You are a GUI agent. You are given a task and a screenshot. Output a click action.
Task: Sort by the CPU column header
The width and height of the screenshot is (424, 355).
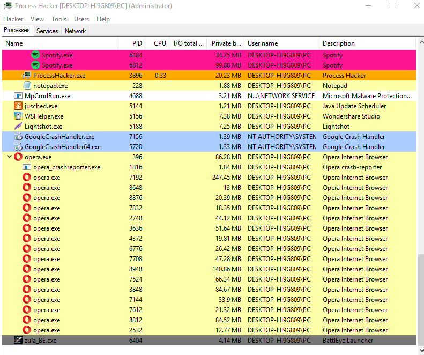click(x=158, y=43)
